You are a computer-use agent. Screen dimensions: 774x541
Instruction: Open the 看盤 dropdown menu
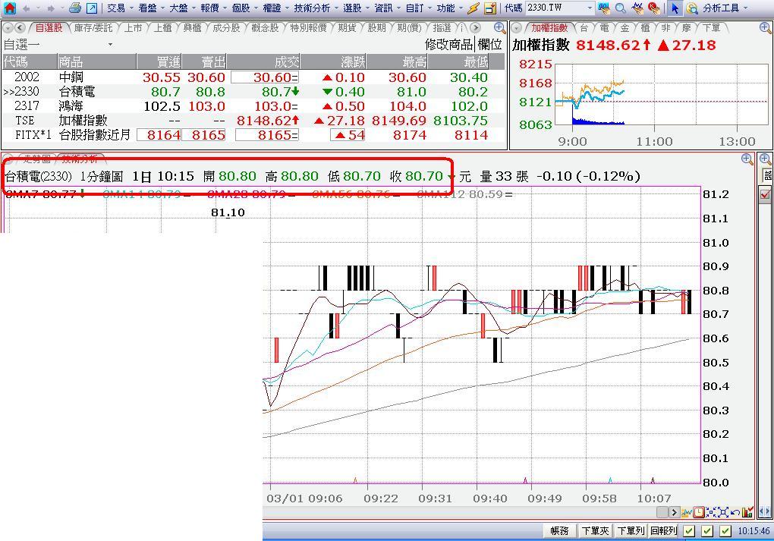[150, 8]
